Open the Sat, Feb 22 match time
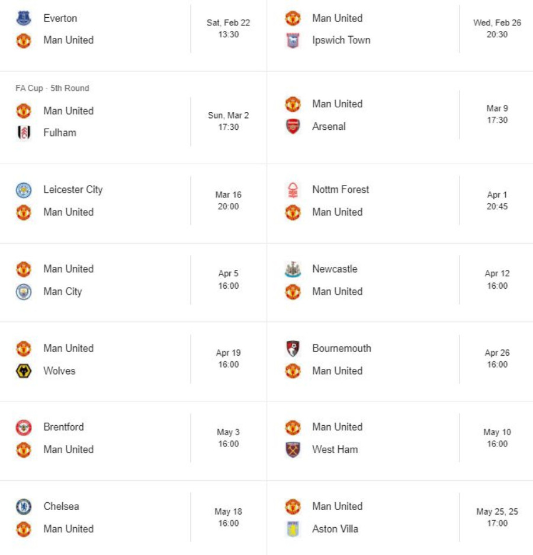This screenshot has width=533, height=555. tap(228, 28)
